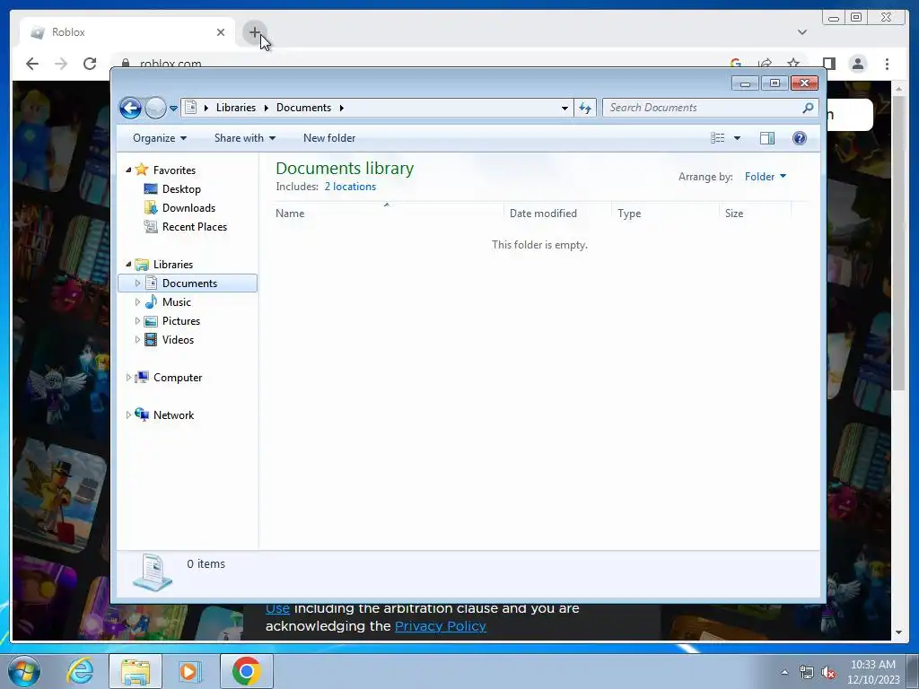
Task: Expand the Pictures library triangle
Action: click(137, 320)
